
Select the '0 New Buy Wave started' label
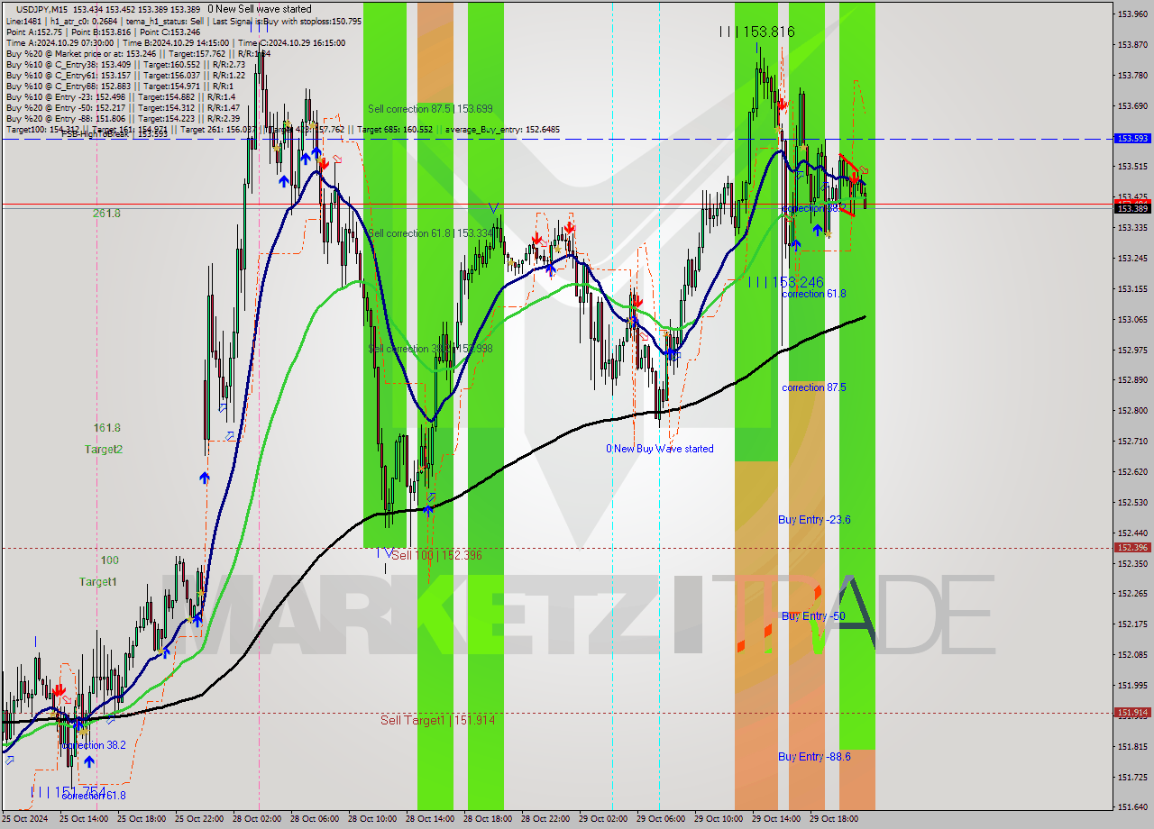tap(660, 449)
